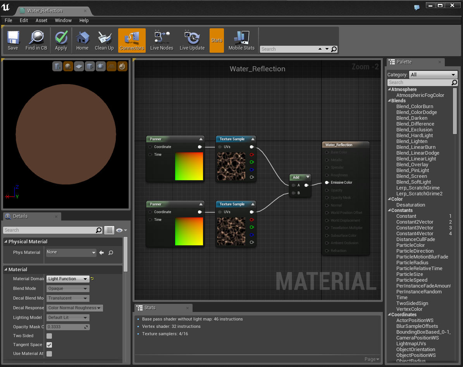
Task: Open Palette Category All dropdown
Action: (x=433, y=75)
